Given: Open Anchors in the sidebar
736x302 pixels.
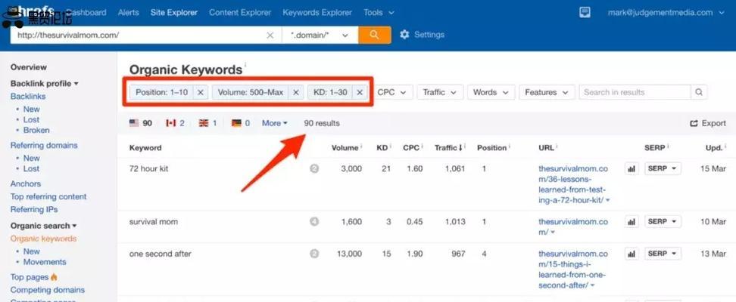Looking at the screenshot, I should 26,184.
